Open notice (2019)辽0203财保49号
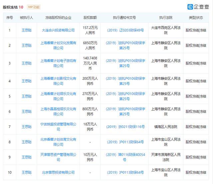Viewport: 213px width, 184px height. click(125, 30)
